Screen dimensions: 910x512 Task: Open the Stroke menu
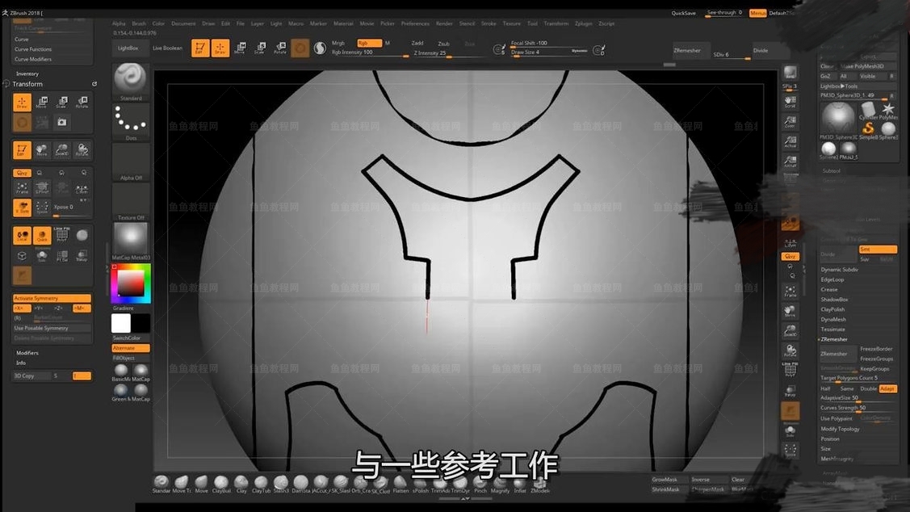point(489,23)
